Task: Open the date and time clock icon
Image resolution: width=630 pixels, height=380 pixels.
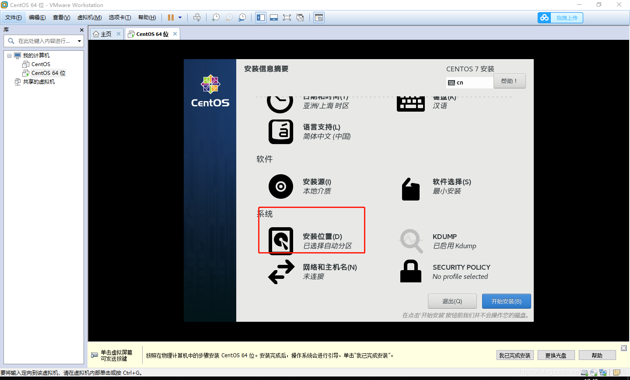Action: 280,104
